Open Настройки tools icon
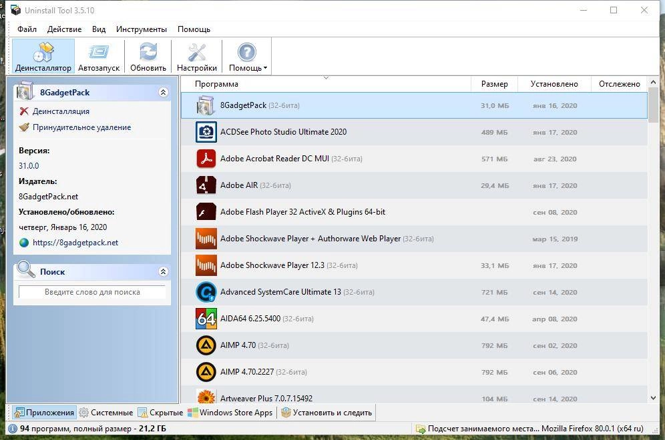This screenshot has height=440, width=665. [197, 56]
